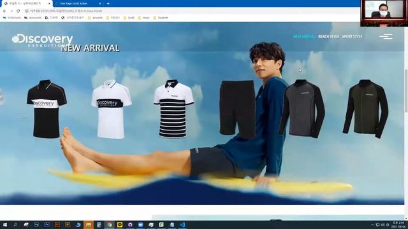Reload the page with the refresh icon
Screen dimensions: 408x229
point(18,11)
